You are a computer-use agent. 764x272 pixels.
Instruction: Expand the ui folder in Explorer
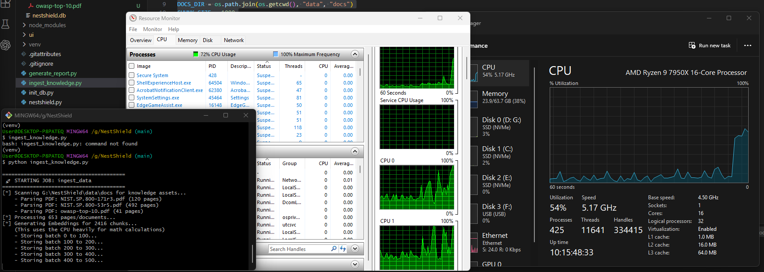(x=24, y=35)
